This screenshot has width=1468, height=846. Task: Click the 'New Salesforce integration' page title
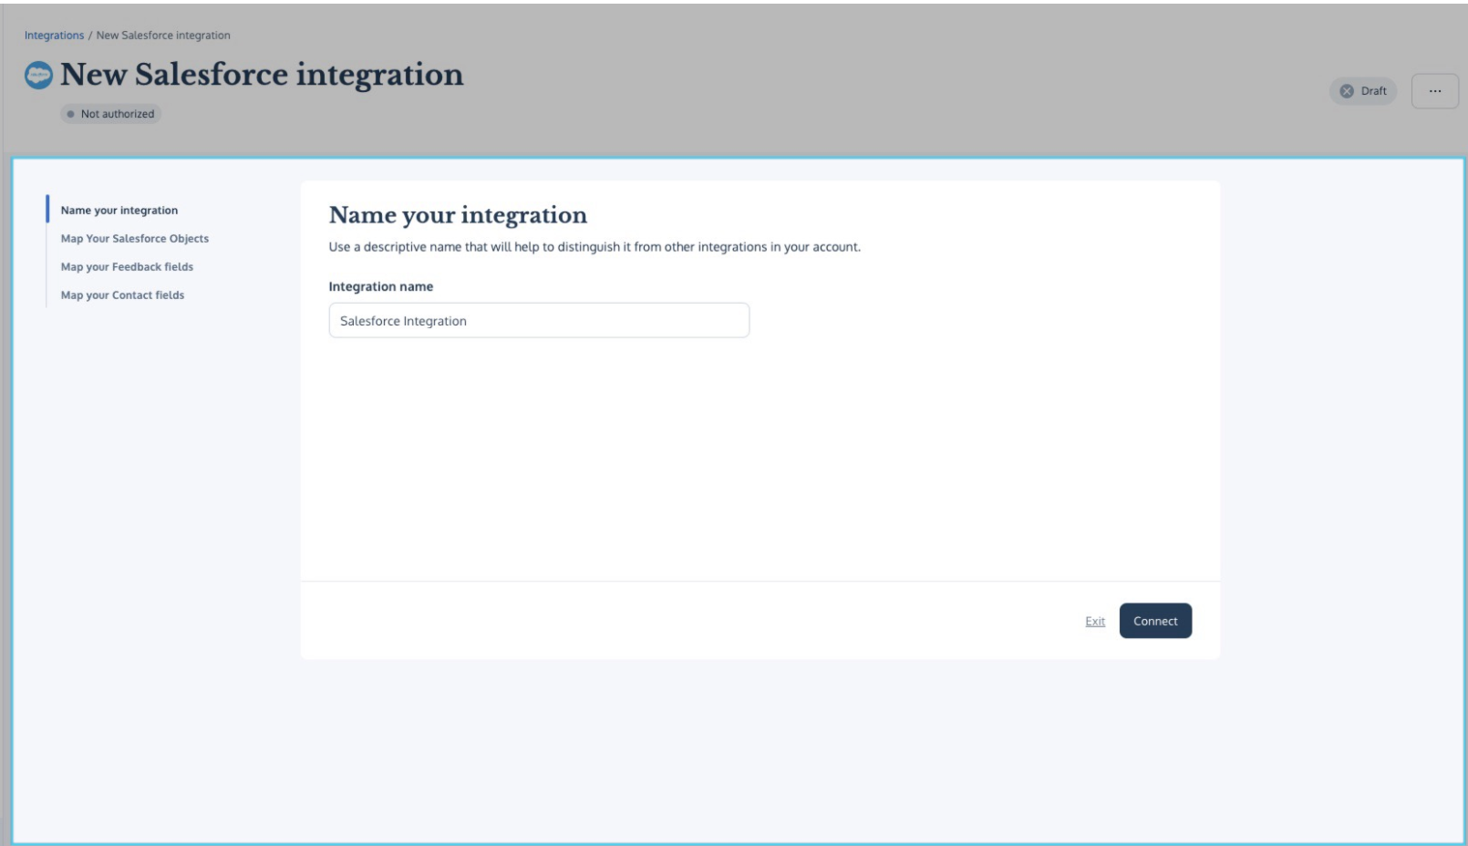(x=262, y=75)
